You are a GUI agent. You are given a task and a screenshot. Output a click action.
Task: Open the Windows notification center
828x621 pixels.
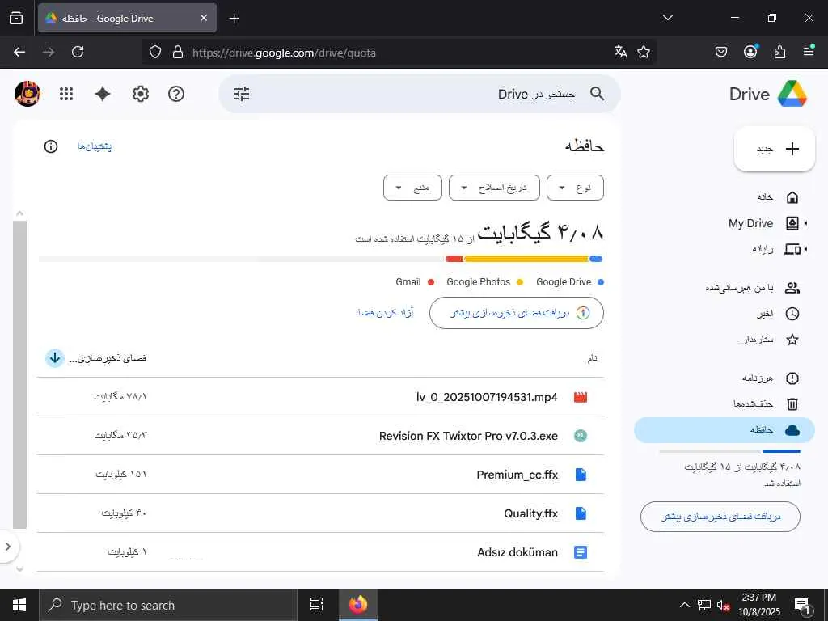(x=803, y=605)
